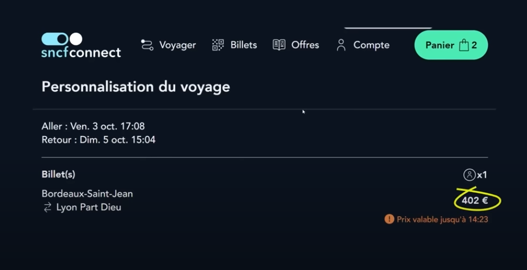Click the Offres booklet icon
The height and width of the screenshot is (270, 527).
coord(279,45)
